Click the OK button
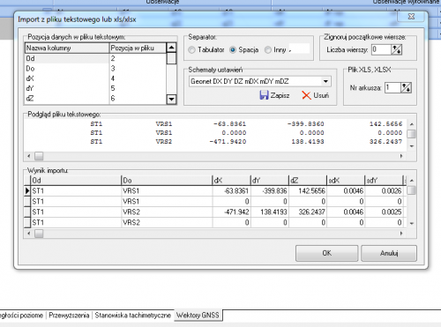The height and width of the screenshot is (327, 441). (x=326, y=253)
